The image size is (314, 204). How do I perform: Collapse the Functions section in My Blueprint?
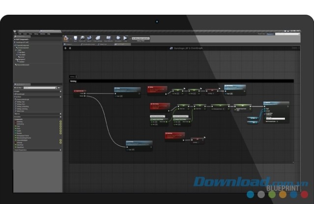(x=15, y=96)
